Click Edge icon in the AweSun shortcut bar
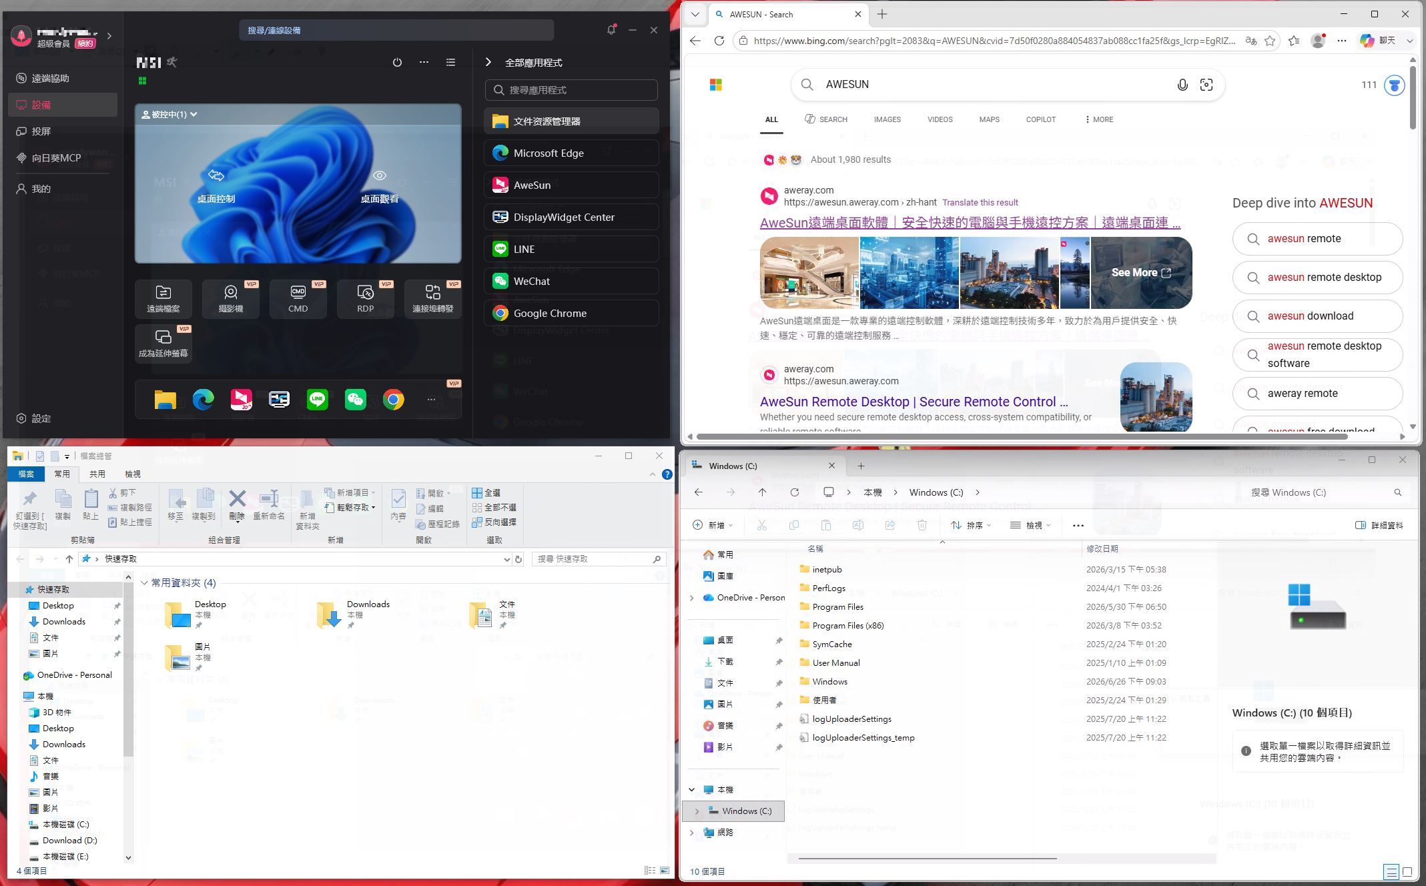This screenshot has width=1426, height=886. point(203,400)
